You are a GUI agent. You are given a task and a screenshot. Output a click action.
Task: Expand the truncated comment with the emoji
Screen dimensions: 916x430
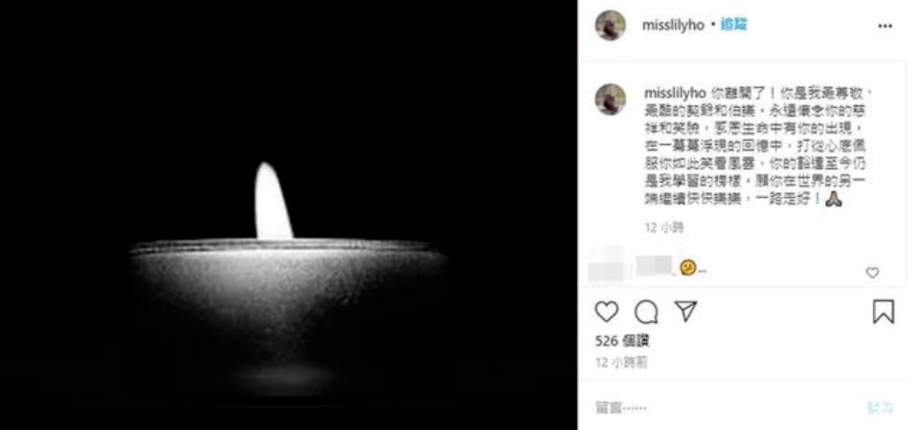pos(702,269)
